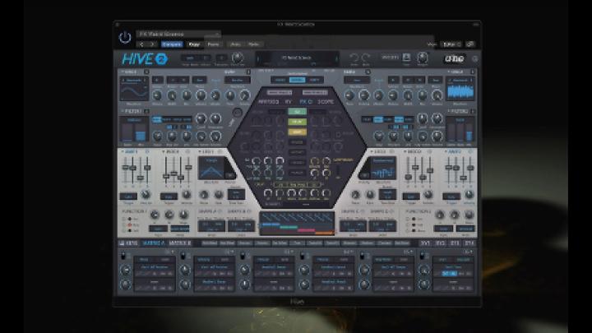Collapse the AMP1 section triangle

[123, 152]
